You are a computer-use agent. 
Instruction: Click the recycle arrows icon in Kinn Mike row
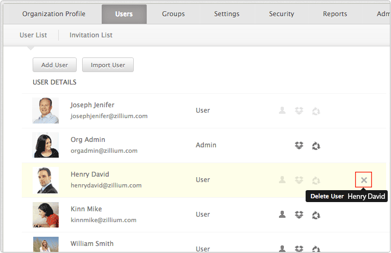(316, 215)
